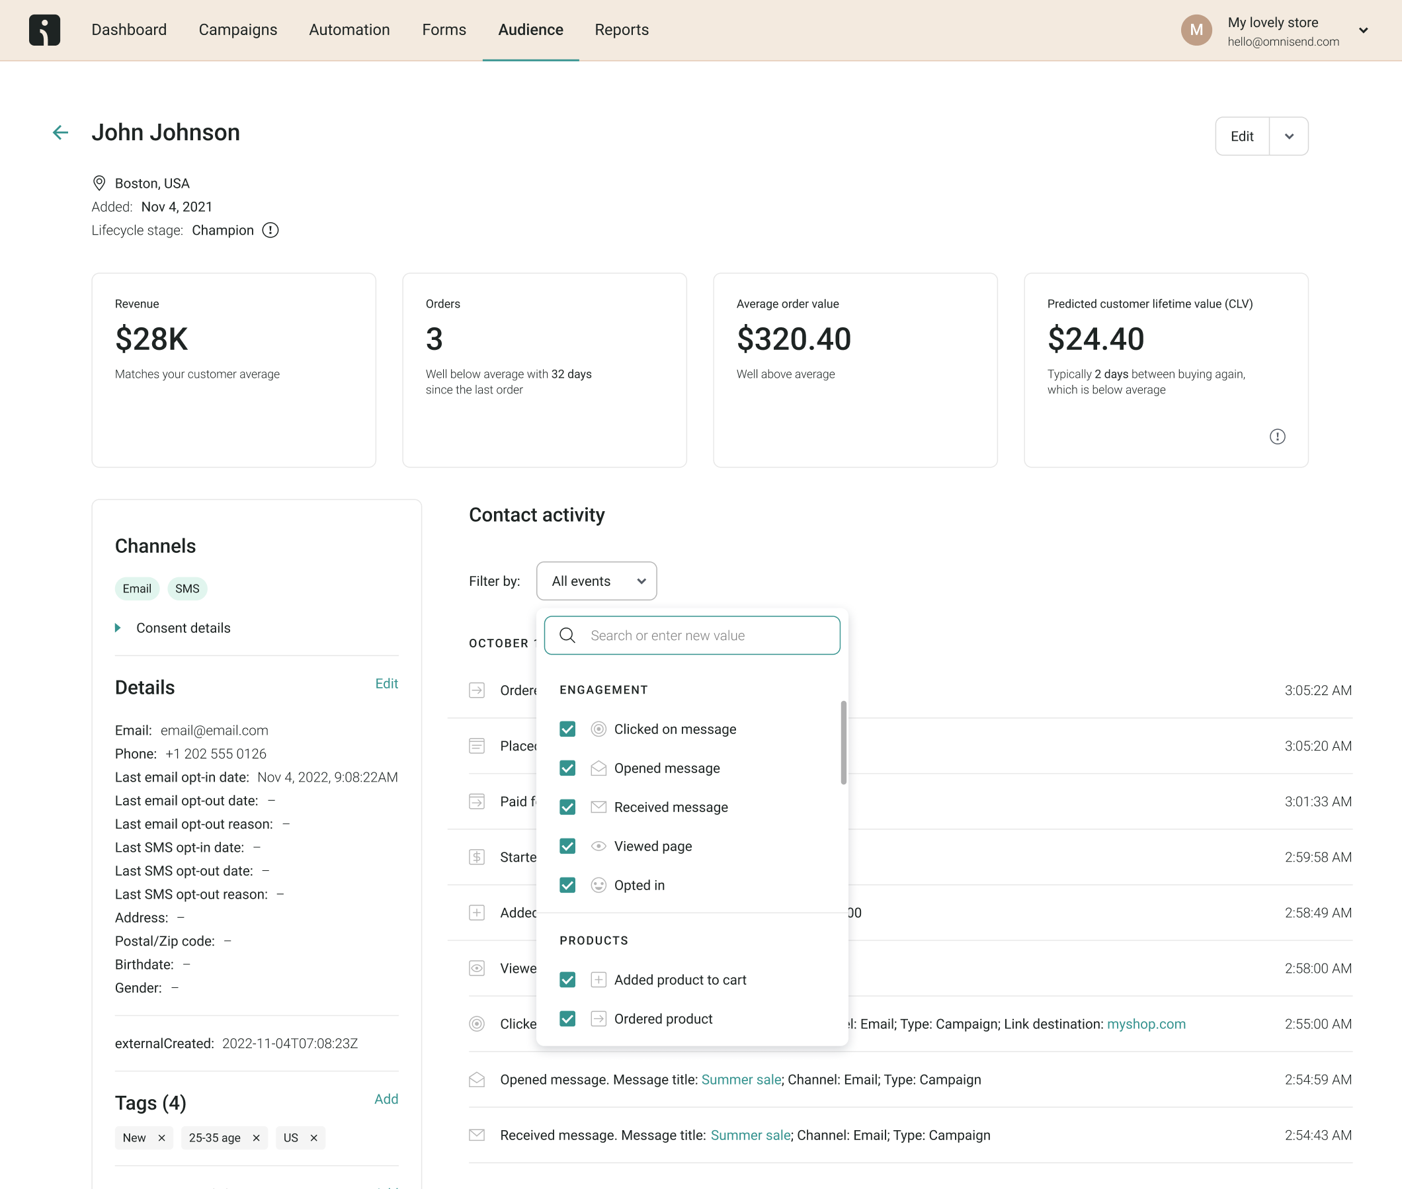
Task: Click the externalCreated value 2022-11-04T07:08:23Z
Action: 290,1044
